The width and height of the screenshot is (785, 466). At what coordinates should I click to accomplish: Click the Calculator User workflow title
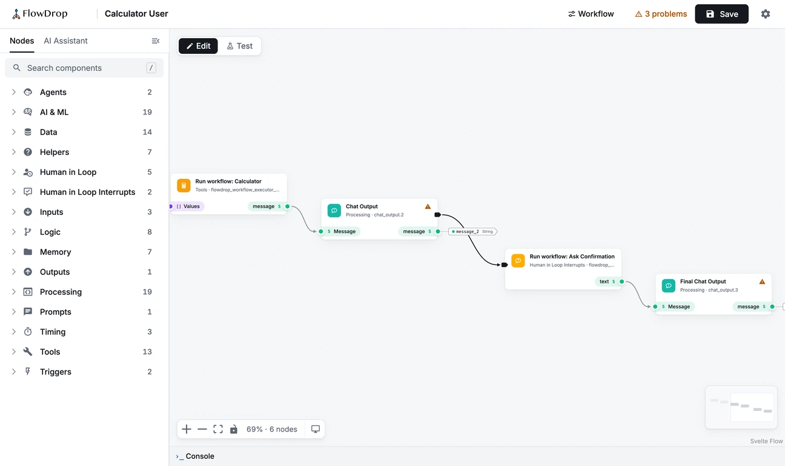pyautogui.click(x=136, y=14)
